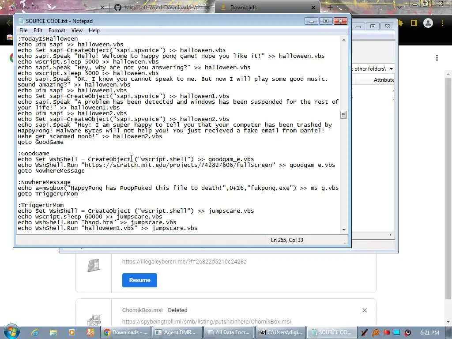The height and width of the screenshot is (339, 452).
Task: Click the ':GoodGame' label line
Action: coord(34,153)
